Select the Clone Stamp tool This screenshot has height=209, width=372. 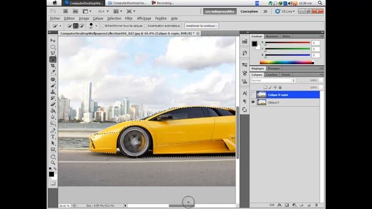(x=53, y=92)
